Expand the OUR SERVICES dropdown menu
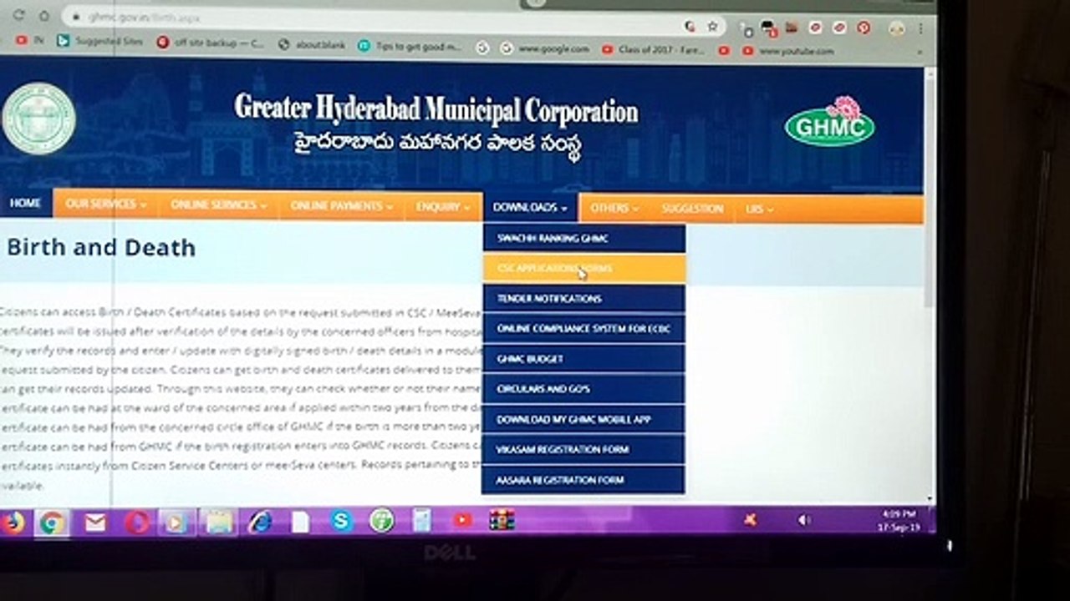The height and width of the screenshot is (601, 1070). [105, 204]
